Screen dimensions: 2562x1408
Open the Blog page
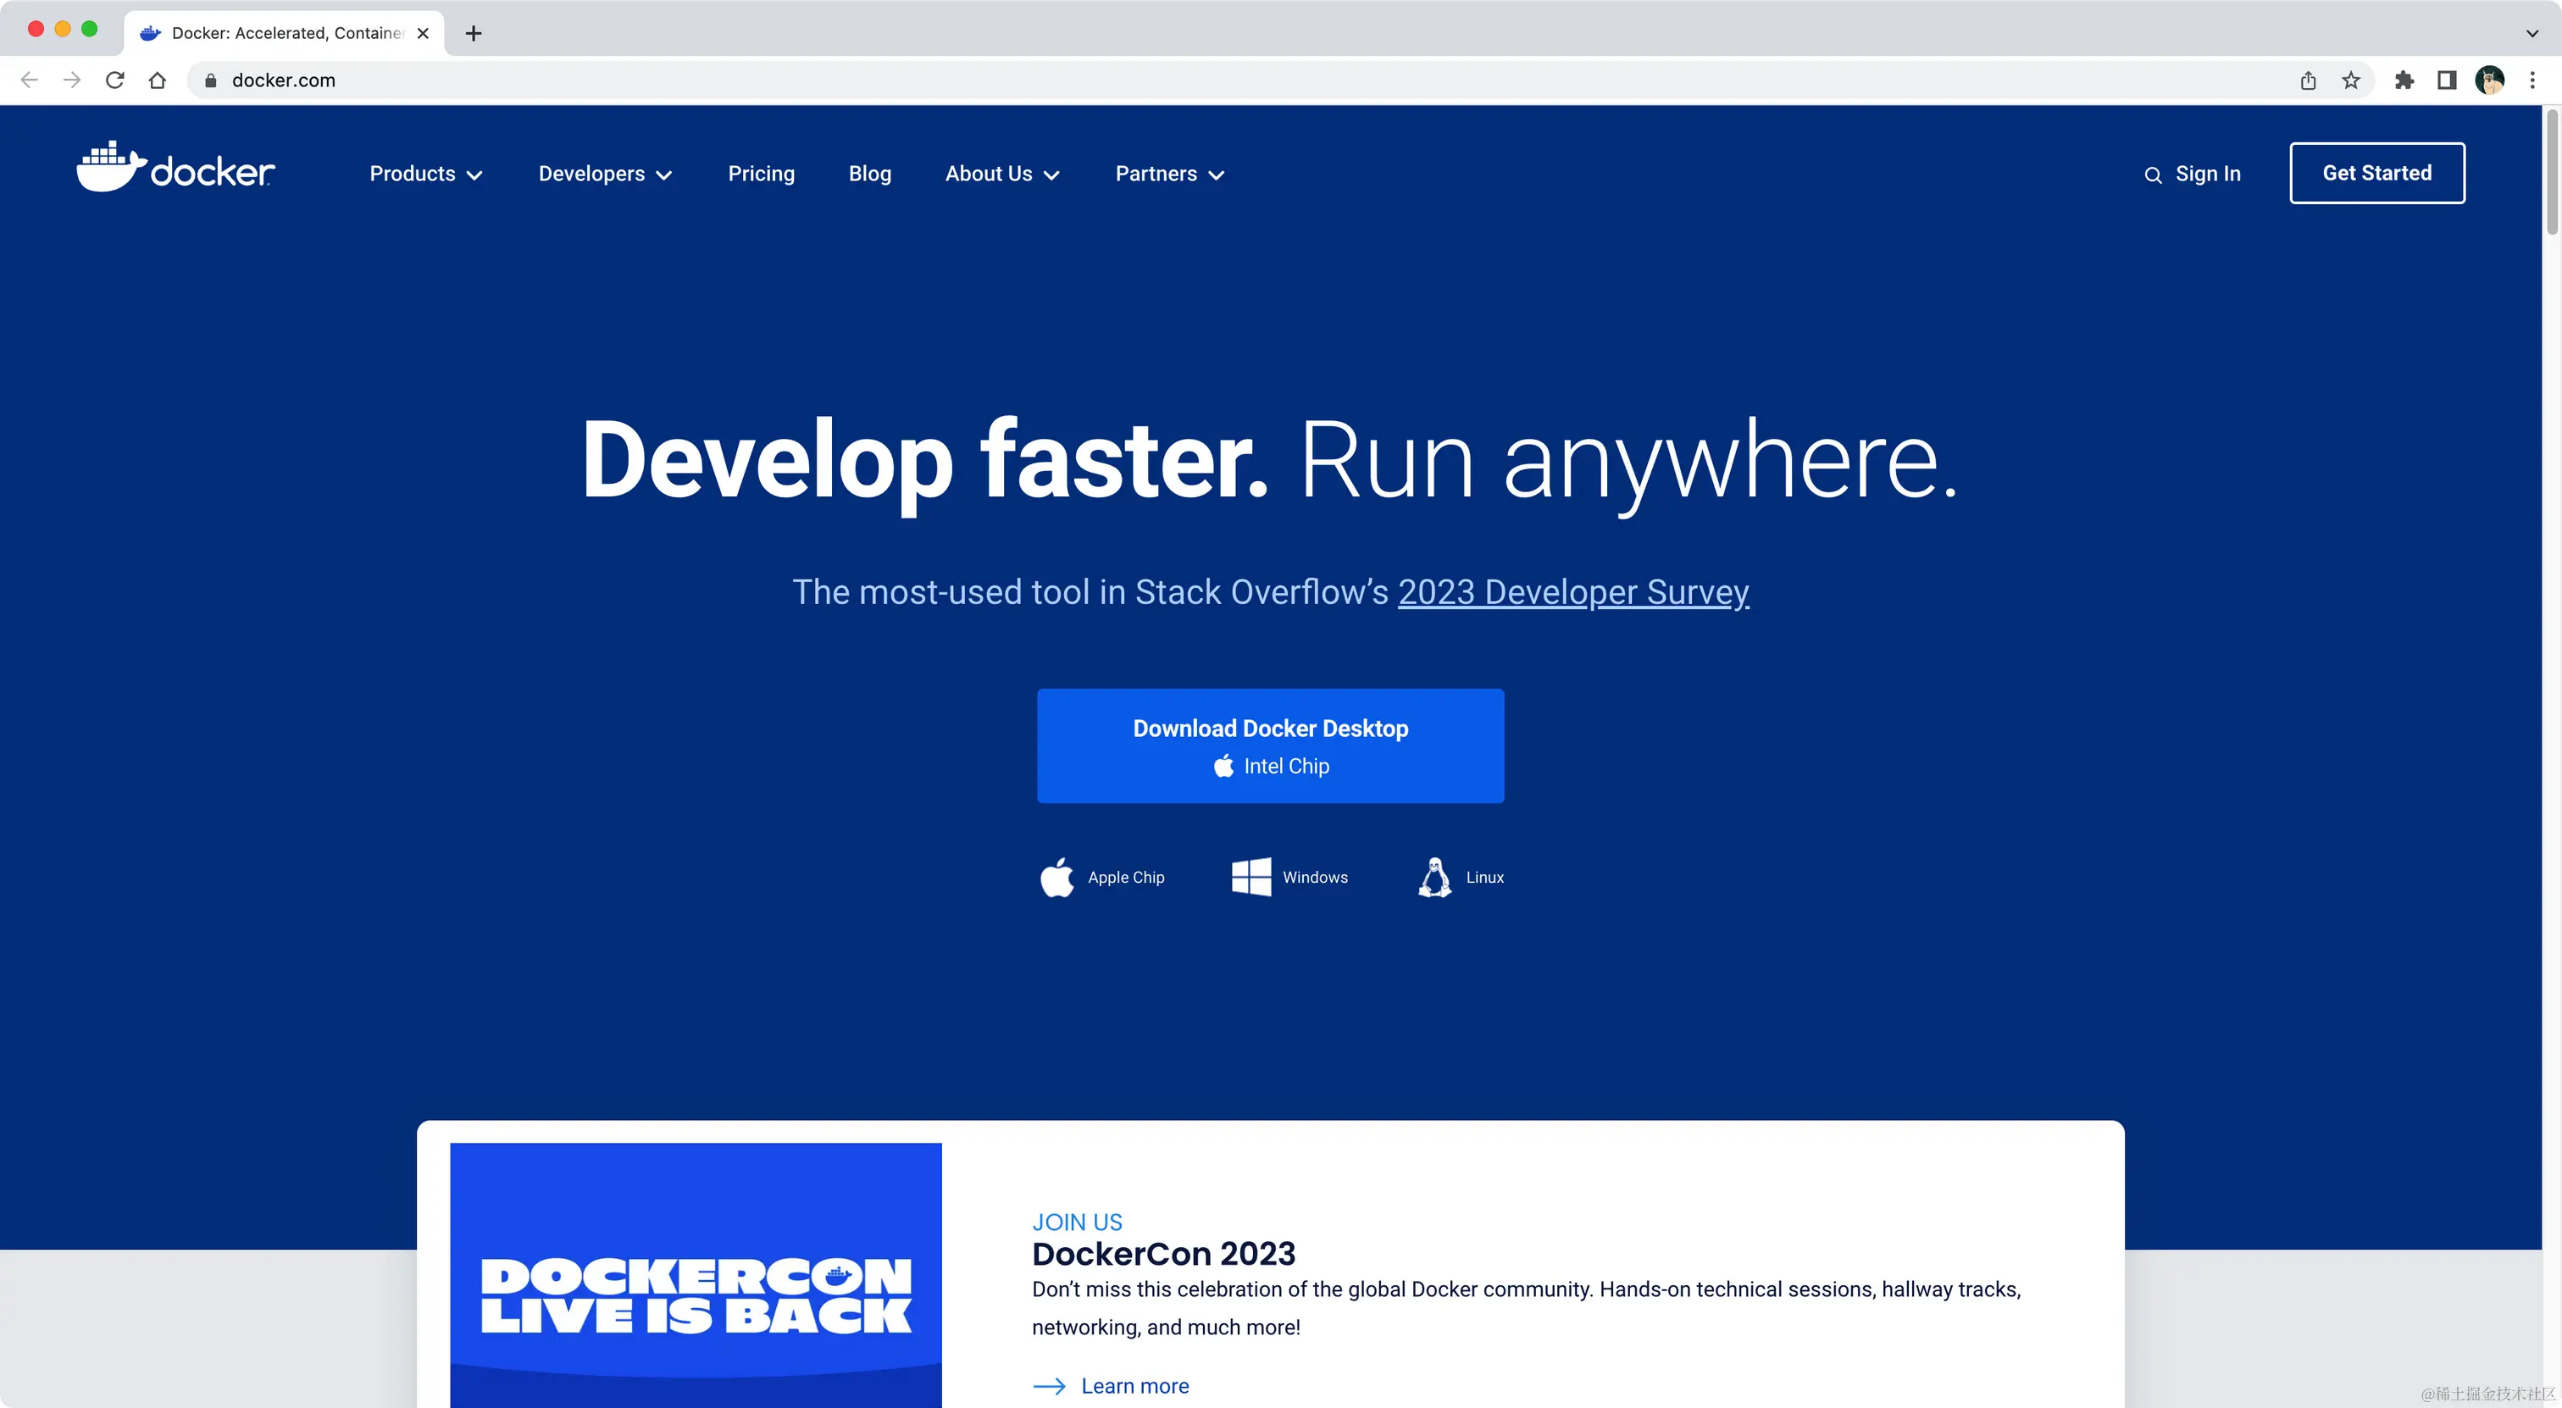[869, 174]
